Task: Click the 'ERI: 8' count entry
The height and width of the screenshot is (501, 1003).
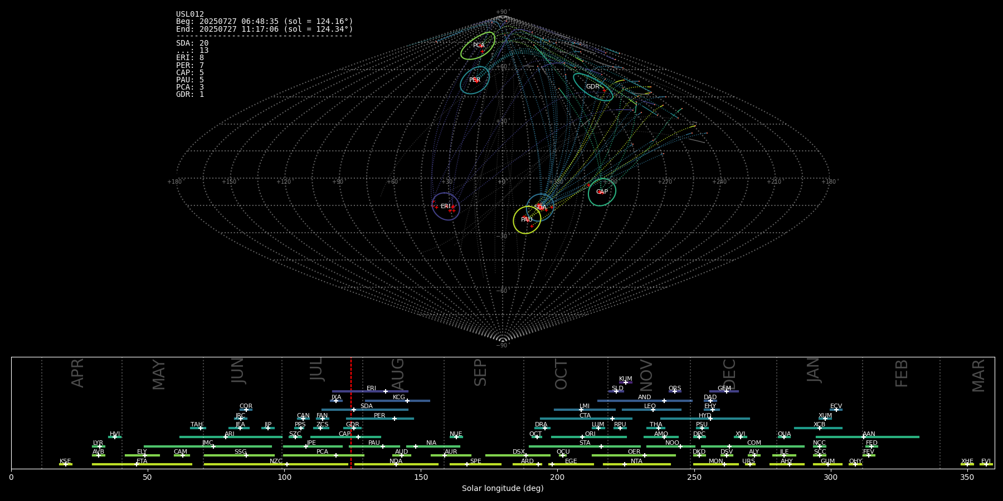Action: click(x=190, y=58)
